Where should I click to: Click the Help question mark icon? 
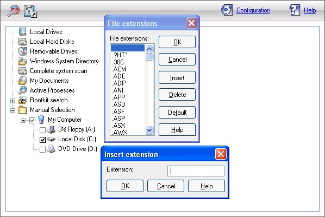tap(295, 10)
